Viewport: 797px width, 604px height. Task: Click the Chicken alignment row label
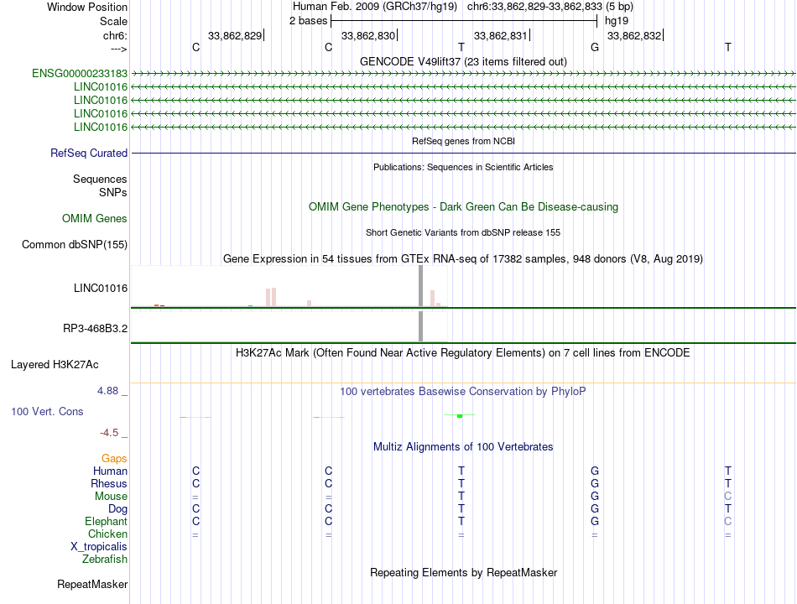click(107, 534)
